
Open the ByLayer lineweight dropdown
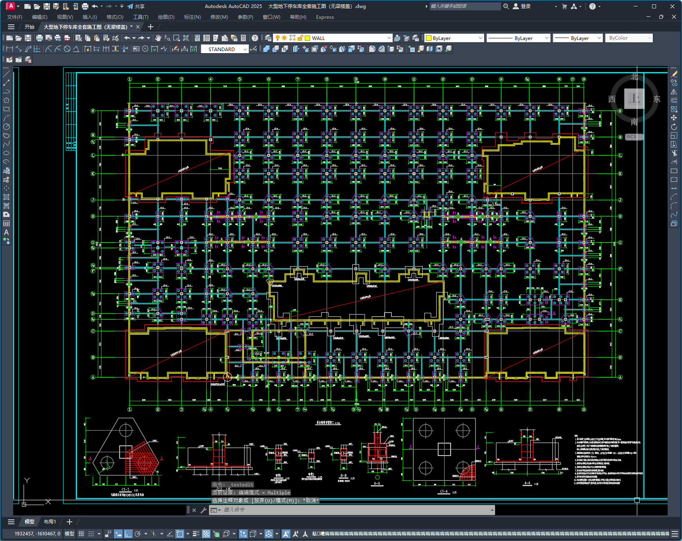[599, 38]
